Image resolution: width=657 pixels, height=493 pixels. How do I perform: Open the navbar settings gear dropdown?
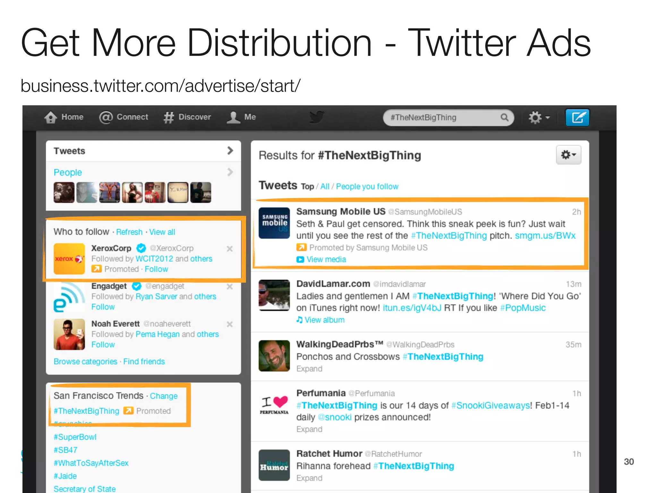pyautogui.click(x=539, y=117)
